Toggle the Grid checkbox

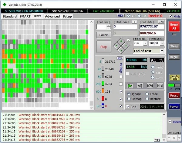click(128, 106)
